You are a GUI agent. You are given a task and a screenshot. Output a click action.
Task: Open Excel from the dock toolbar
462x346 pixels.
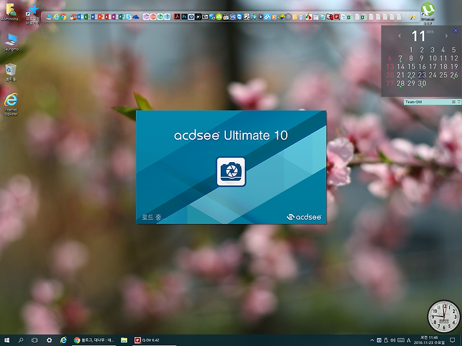click(x=86, y=17)
